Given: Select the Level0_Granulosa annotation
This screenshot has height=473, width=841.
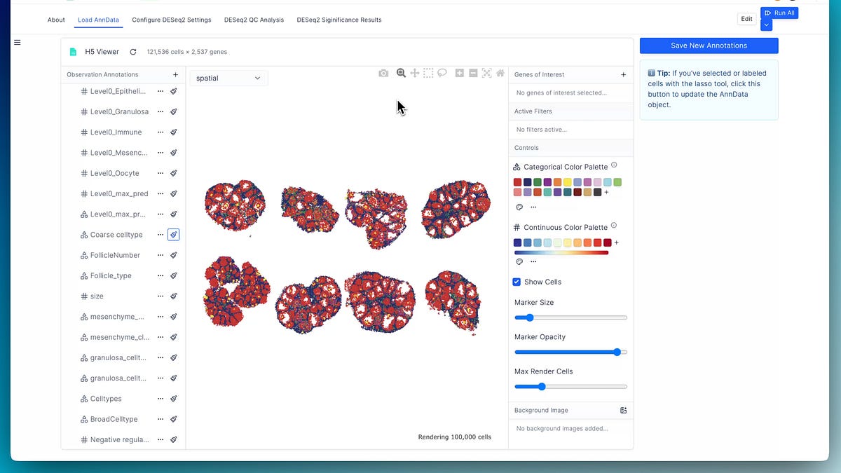Looking at the screenshot, I should (x=119, y=111).
